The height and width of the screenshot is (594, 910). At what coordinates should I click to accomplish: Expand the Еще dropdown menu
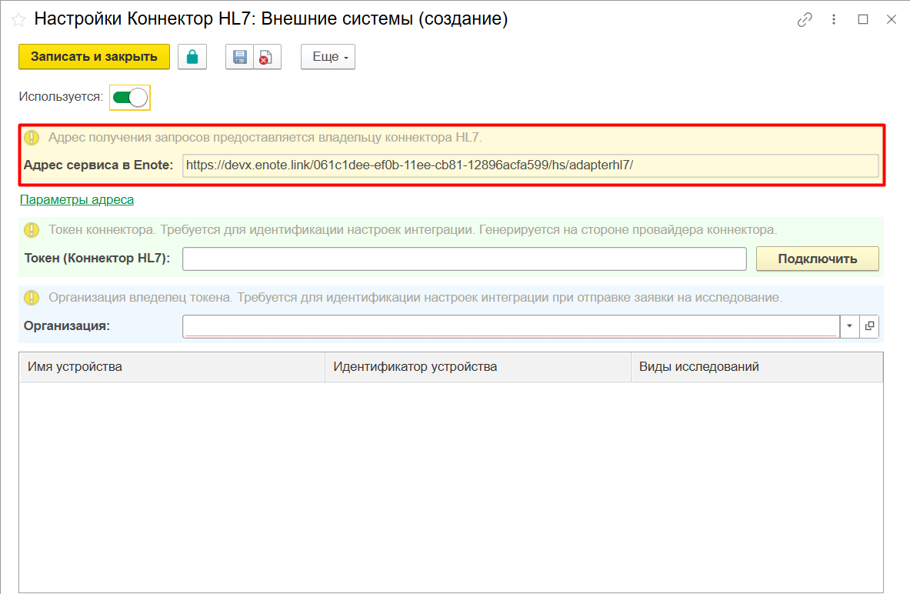[328, 57]
